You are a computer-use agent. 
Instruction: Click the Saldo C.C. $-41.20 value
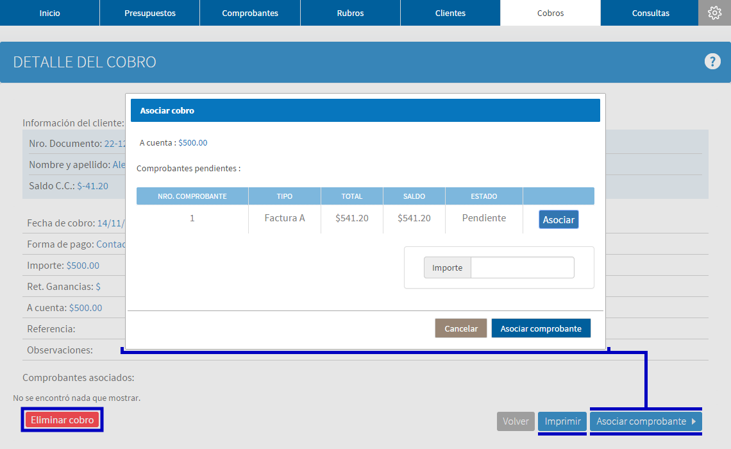tap(93, 186)
